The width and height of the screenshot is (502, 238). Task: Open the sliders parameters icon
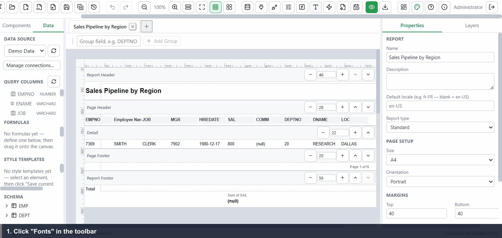tap(288, 7)
